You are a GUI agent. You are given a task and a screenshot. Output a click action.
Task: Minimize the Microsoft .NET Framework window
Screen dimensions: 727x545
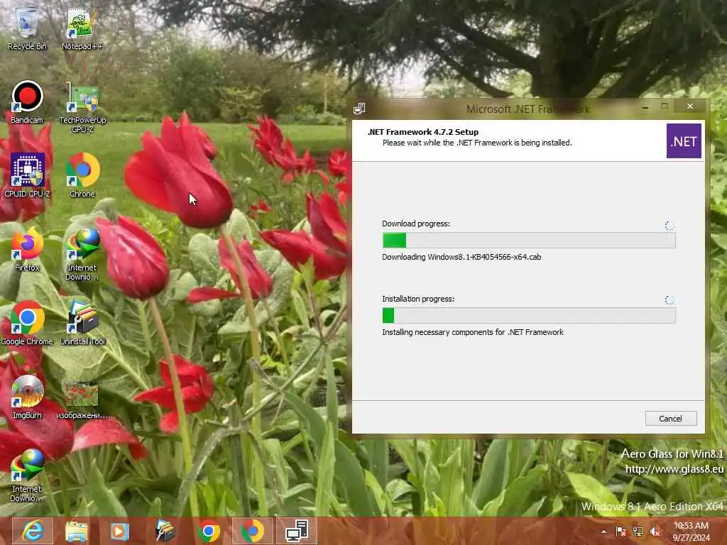(645, 107)
